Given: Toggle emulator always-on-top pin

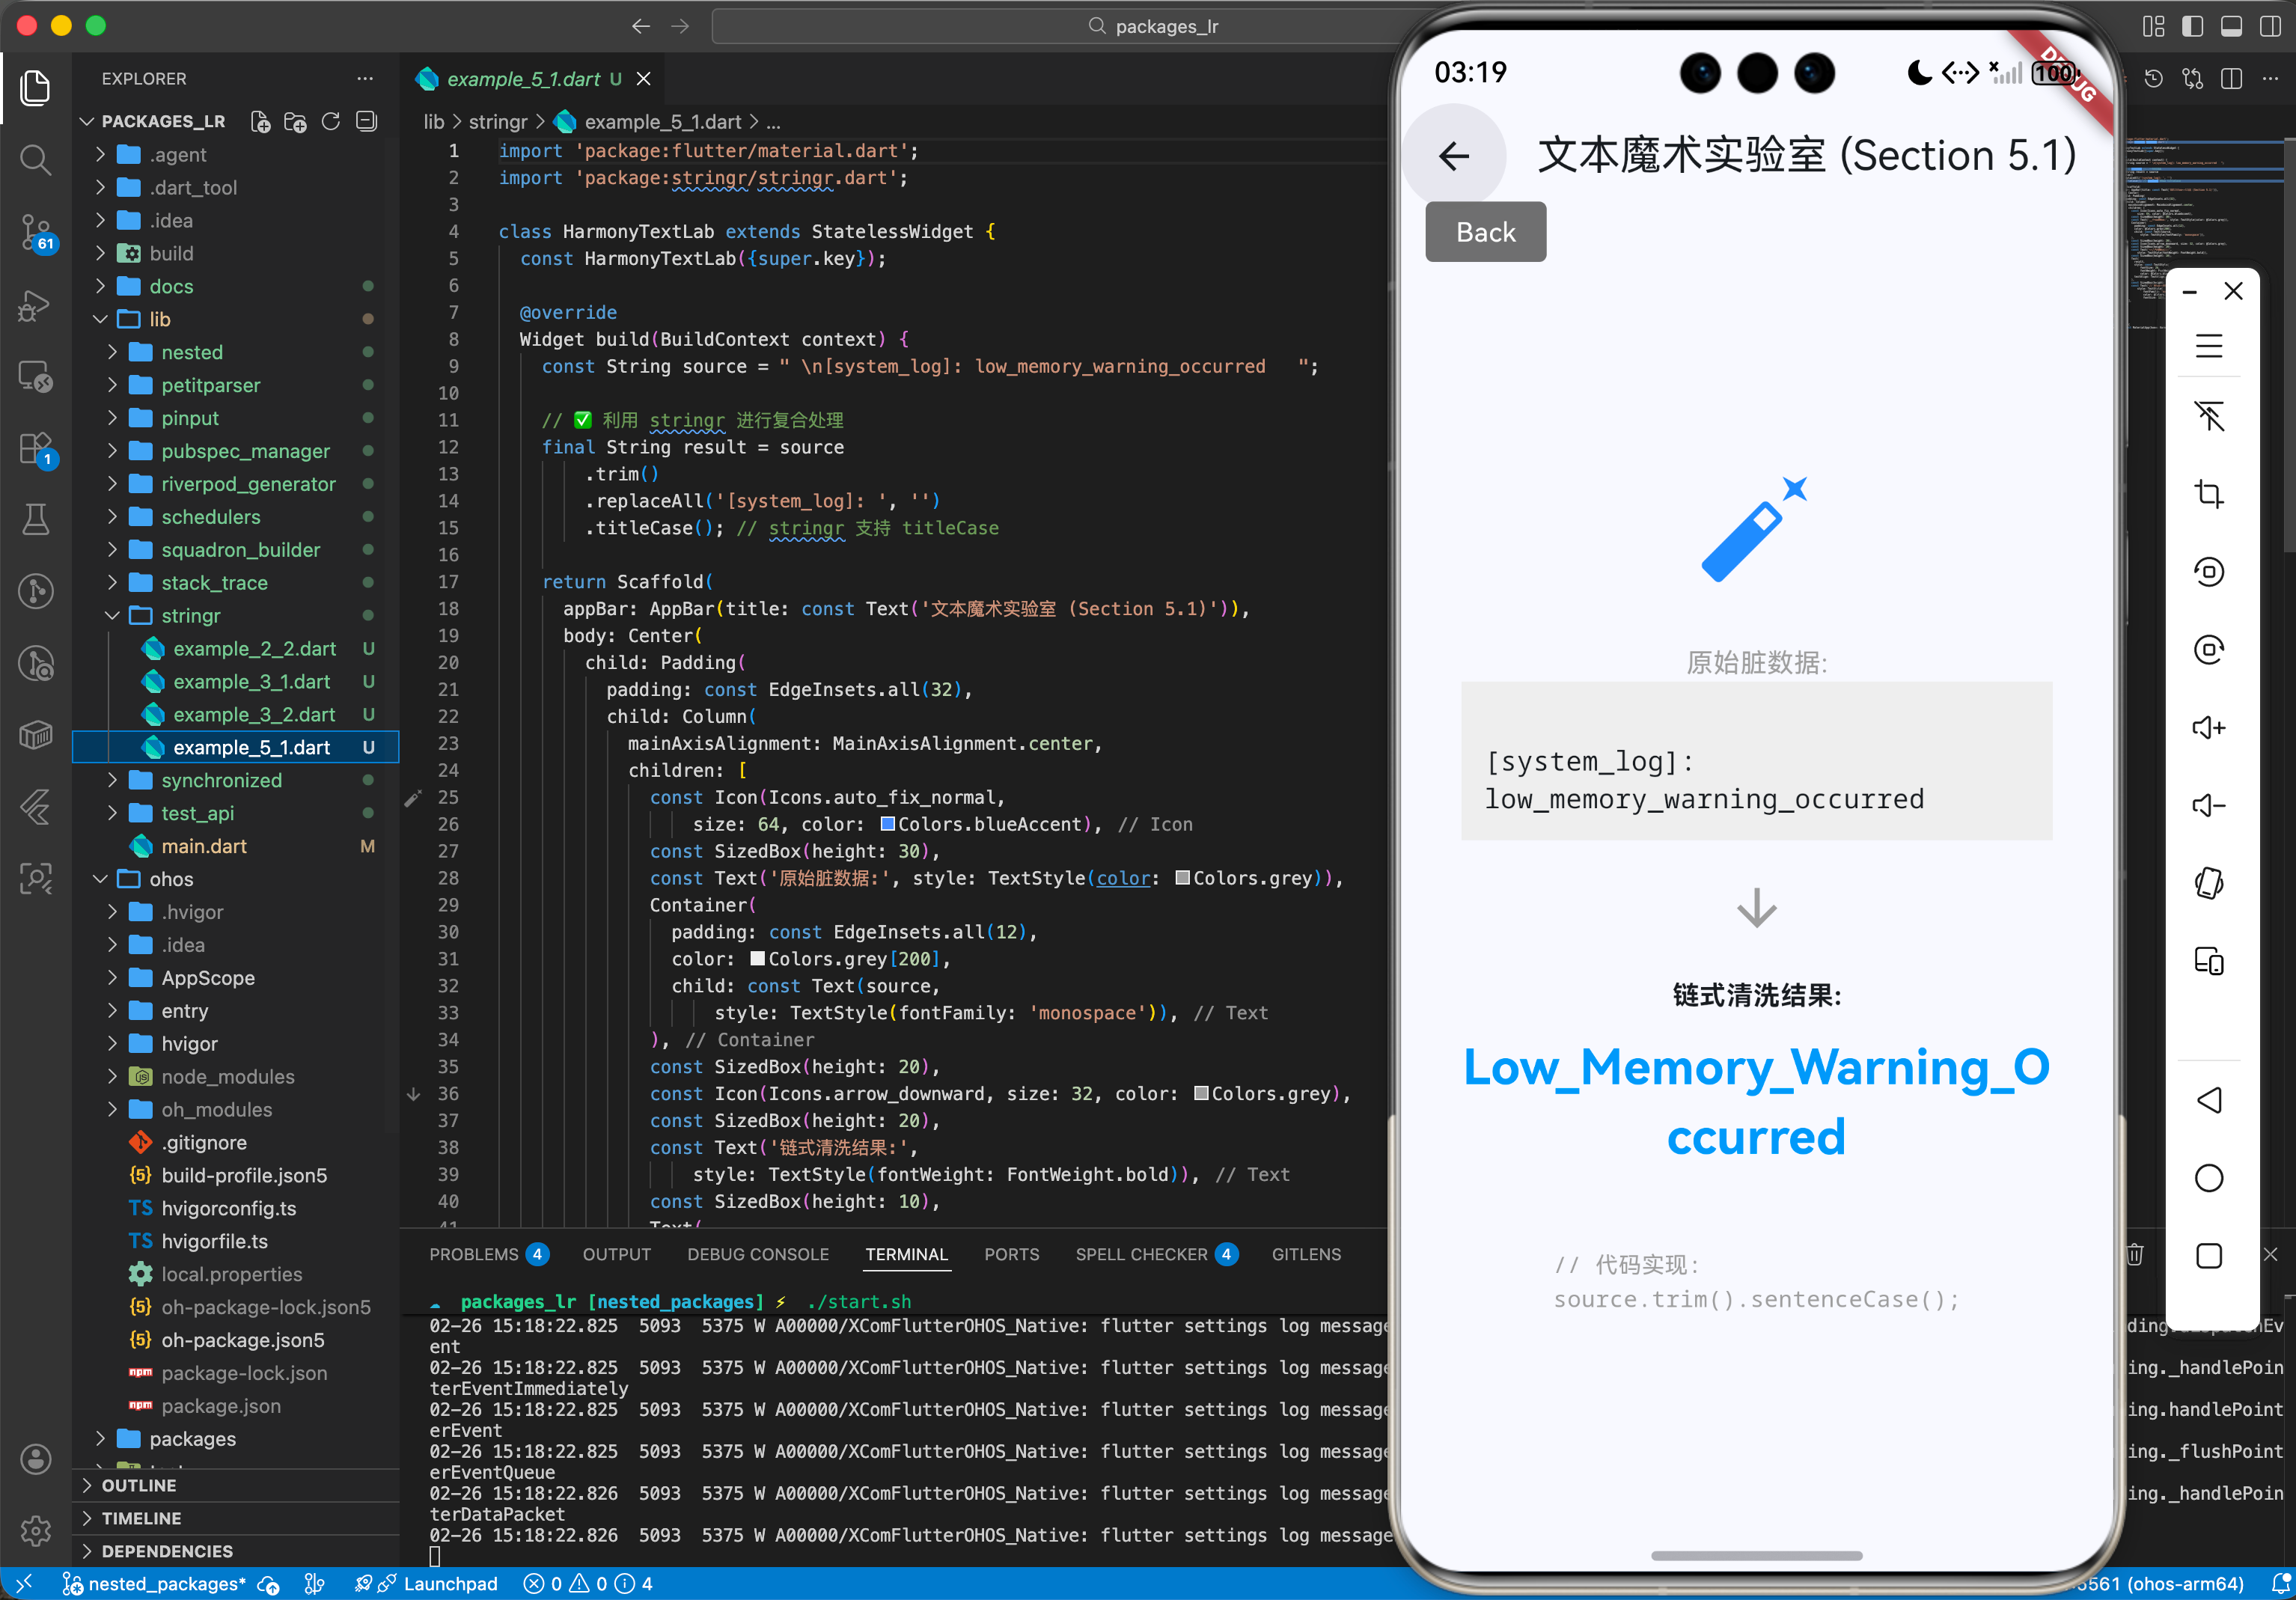Looking at the screenshot, I should [2208, 416].
